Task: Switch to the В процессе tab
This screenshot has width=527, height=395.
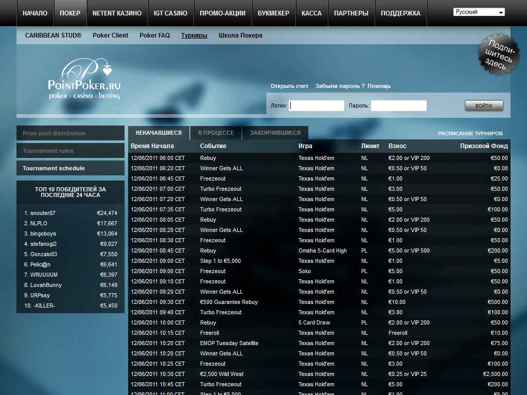Action: (216, 133)
